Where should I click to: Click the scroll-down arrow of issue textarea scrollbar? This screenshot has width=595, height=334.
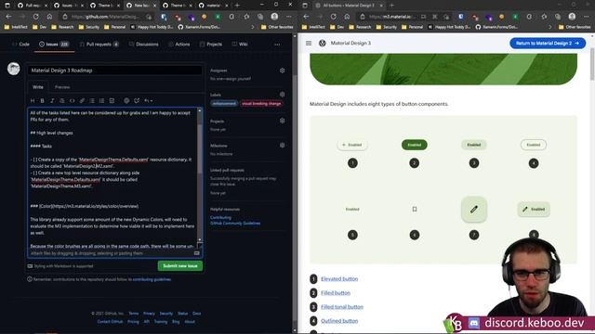200,240
